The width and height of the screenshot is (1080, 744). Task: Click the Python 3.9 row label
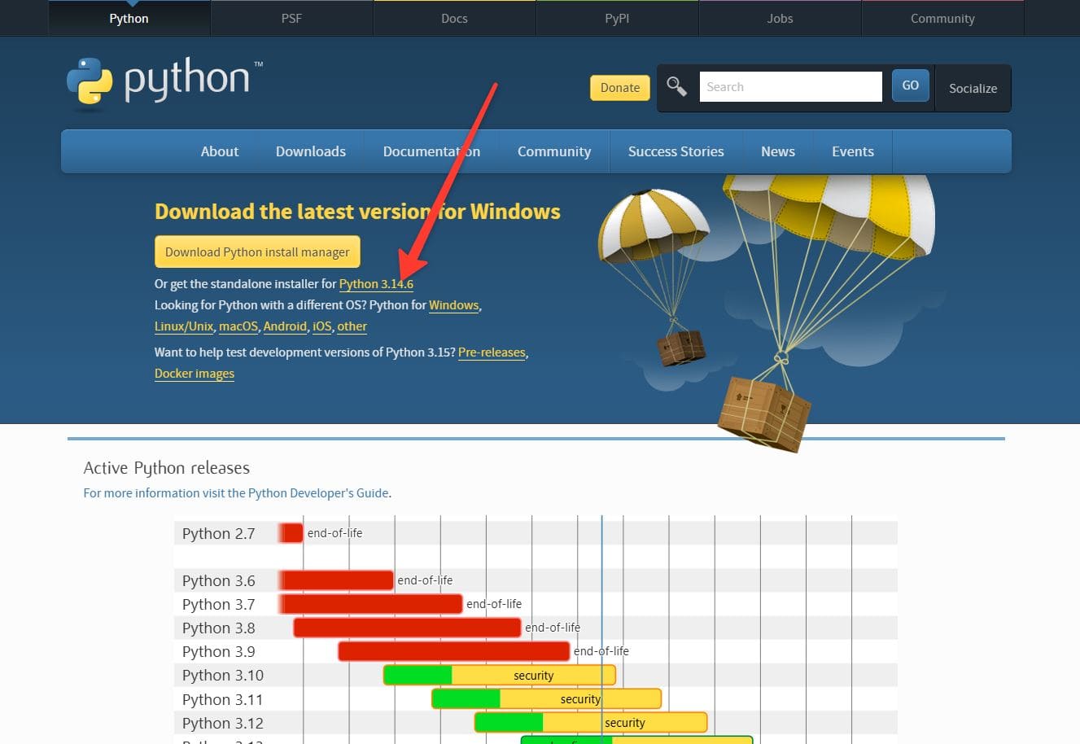tap(218, 651)
